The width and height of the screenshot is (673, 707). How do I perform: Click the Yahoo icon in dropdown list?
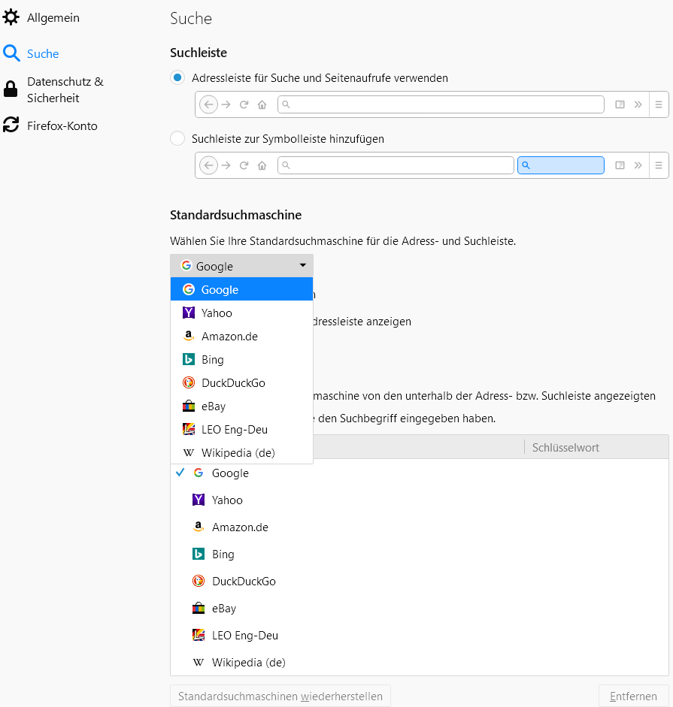[189, 313]
